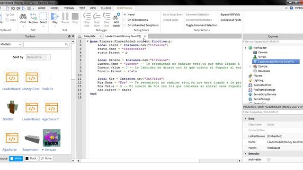Expand the Zombie tree node
Image resolution: width=303 pixels, height=170 pixels.
point(250,66)
